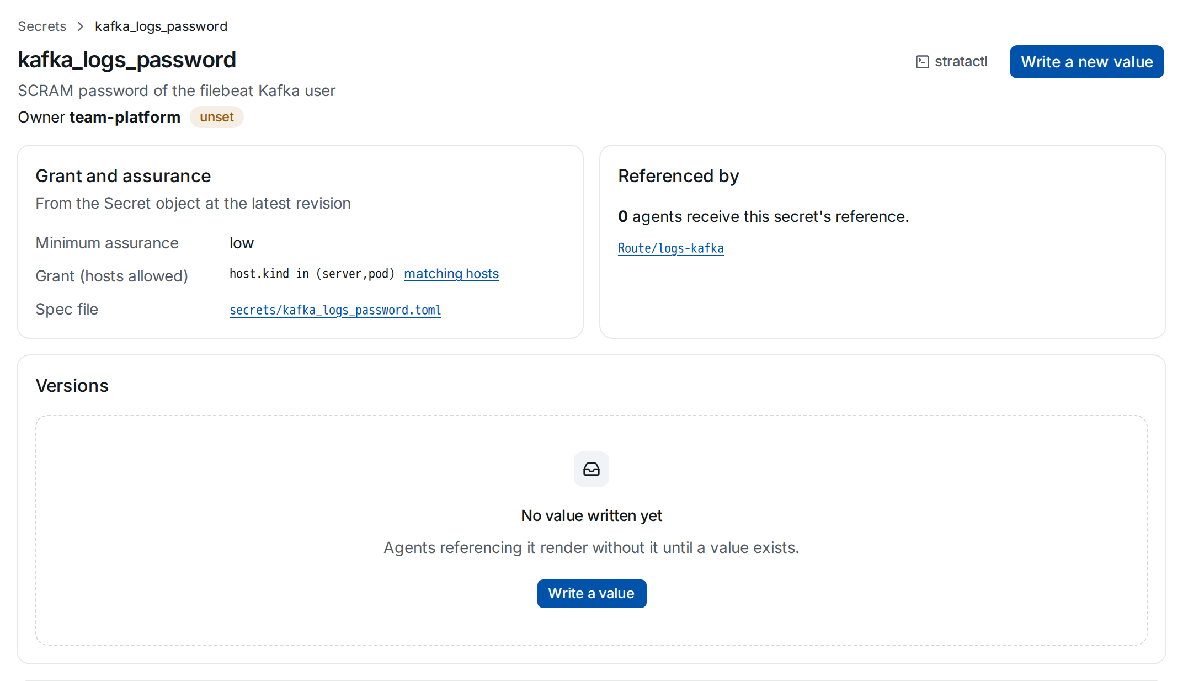Click the kafka_logs_password page heading
The image size is (1183, 681).
(x=127, y=60)
